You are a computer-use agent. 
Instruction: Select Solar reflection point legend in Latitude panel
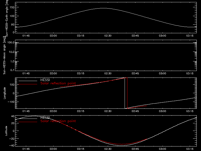click(x=58, y=121)
